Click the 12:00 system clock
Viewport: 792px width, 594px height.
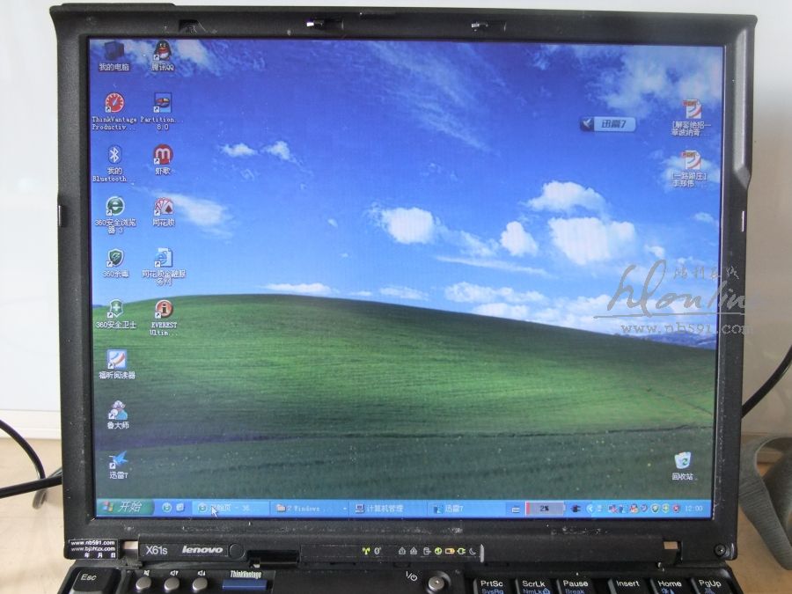(x=694, y=508)
